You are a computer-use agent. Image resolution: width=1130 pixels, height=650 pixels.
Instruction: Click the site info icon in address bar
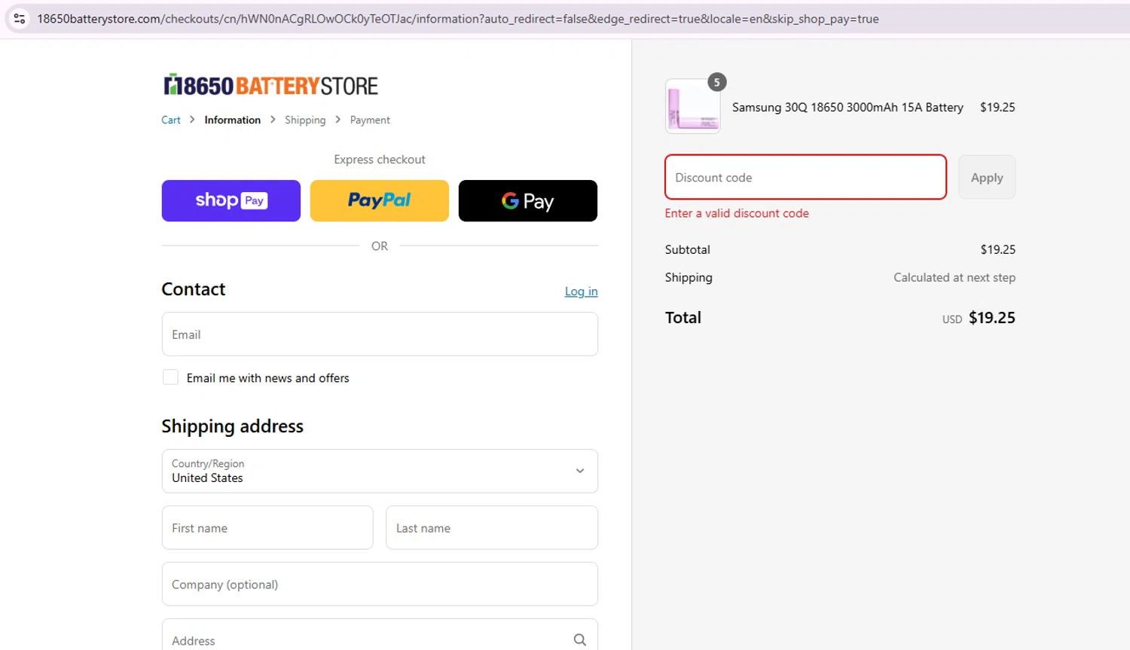tap(20, 19)
